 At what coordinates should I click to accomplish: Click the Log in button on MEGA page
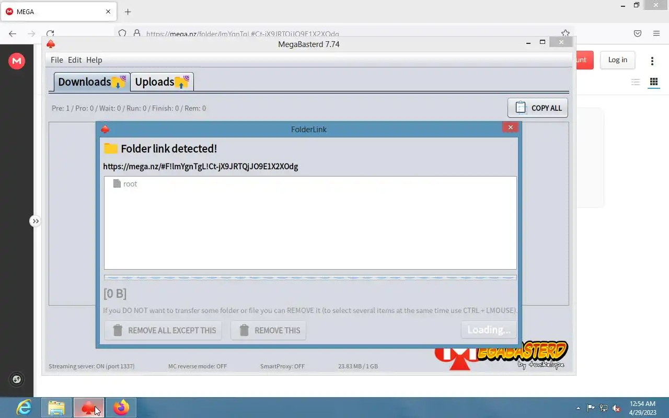point(617,60)
